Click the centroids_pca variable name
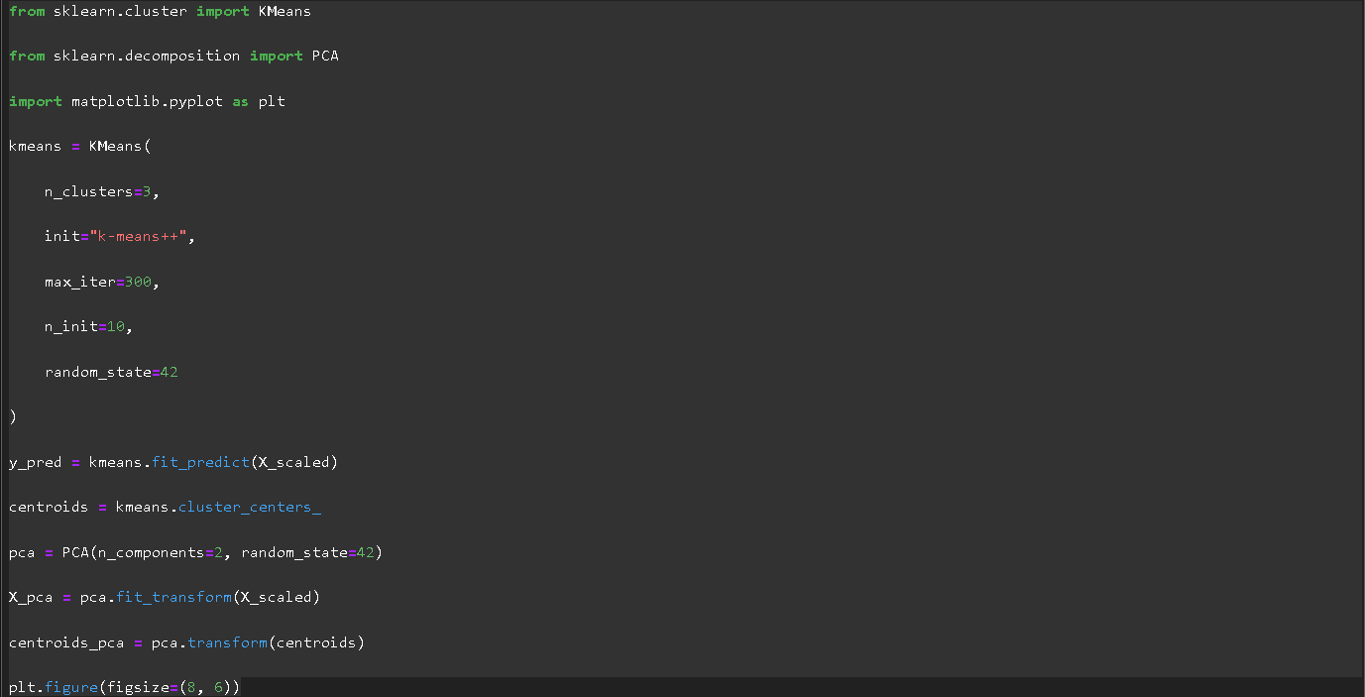The image size is (1365, 697). tap(66, 642)
